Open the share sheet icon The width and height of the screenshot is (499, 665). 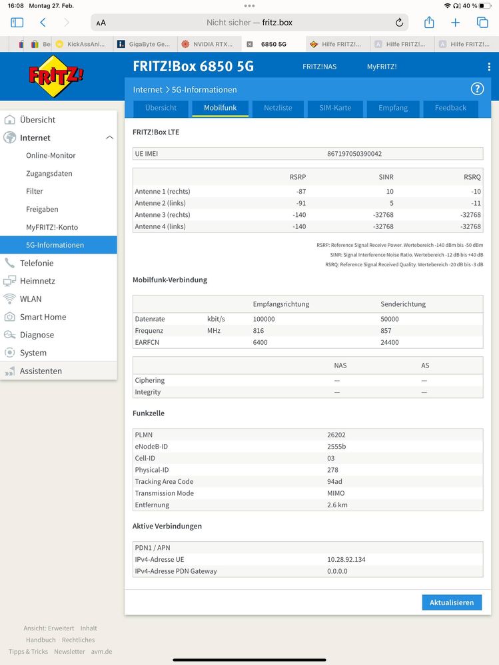pos(429,22)
